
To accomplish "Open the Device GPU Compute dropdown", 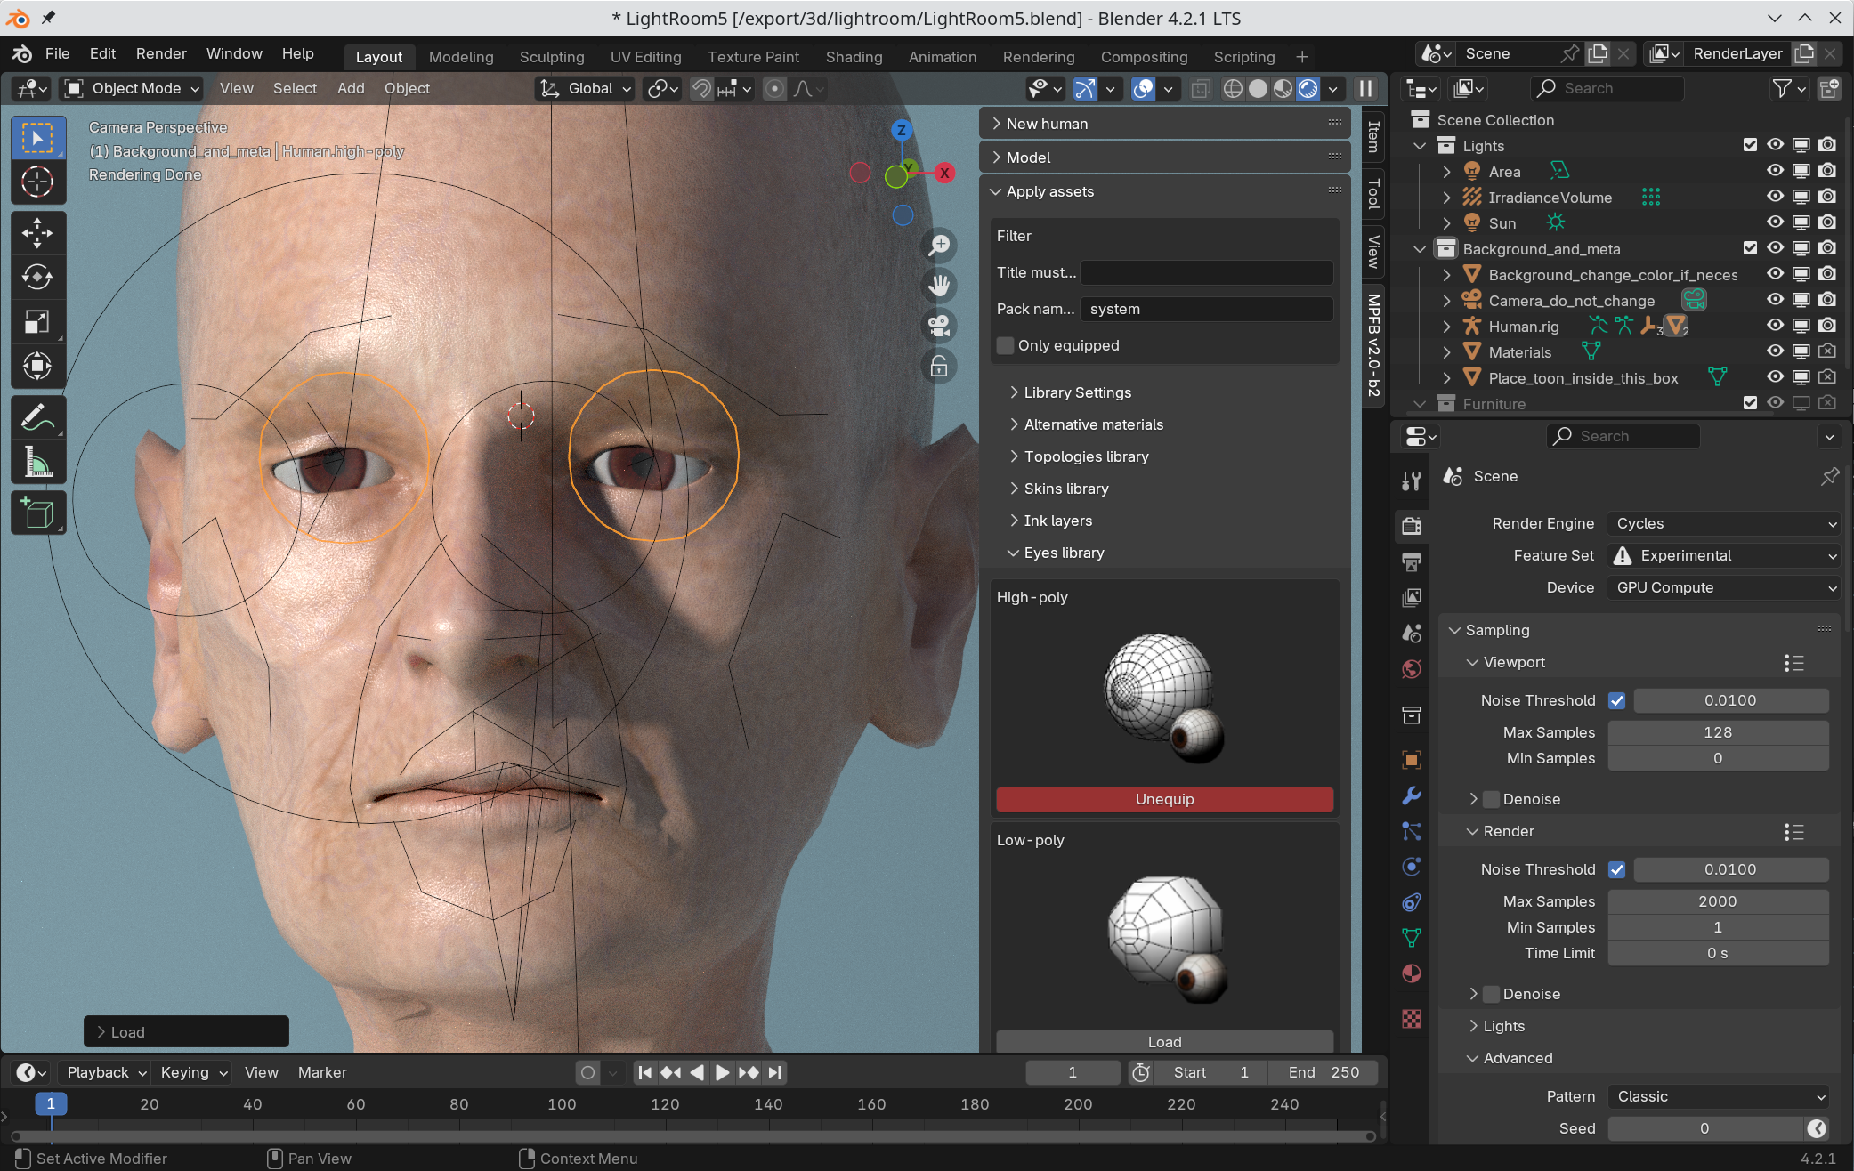I will 1724,587.
